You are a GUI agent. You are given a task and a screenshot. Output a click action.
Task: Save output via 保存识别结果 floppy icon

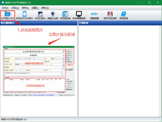click(110, 13)
